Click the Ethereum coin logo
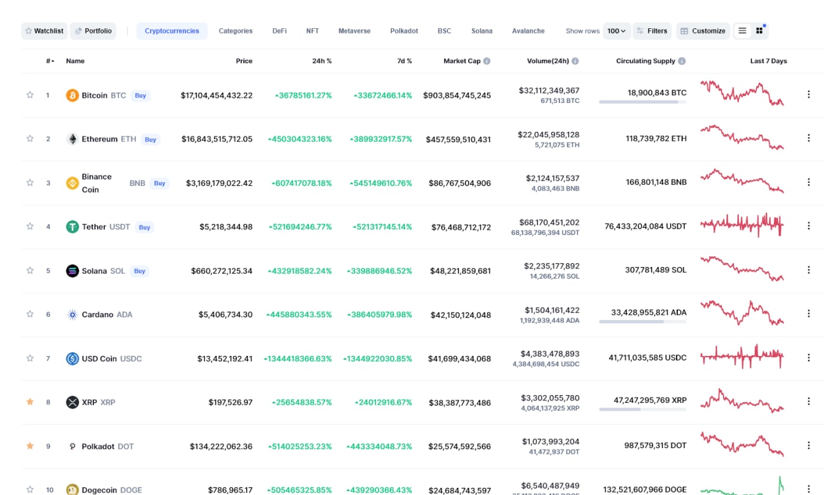Image resolution: width=824 pixels, height=495 pixels. click(73, 139)
